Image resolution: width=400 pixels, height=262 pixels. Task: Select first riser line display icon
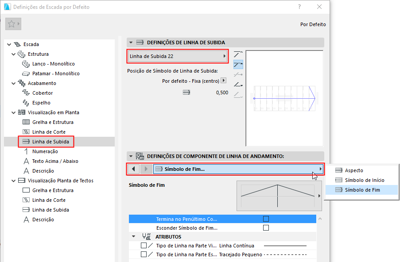238,54
